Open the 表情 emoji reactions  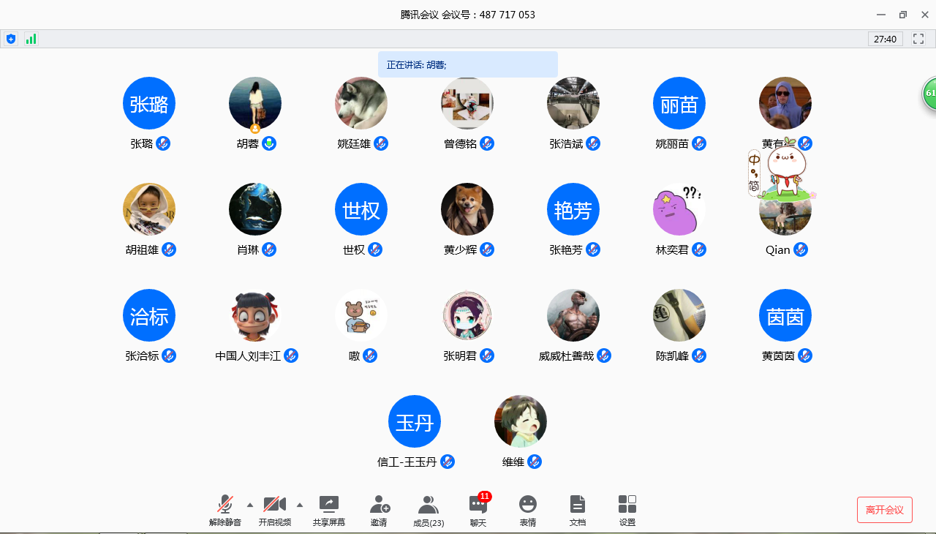(528, 511)
